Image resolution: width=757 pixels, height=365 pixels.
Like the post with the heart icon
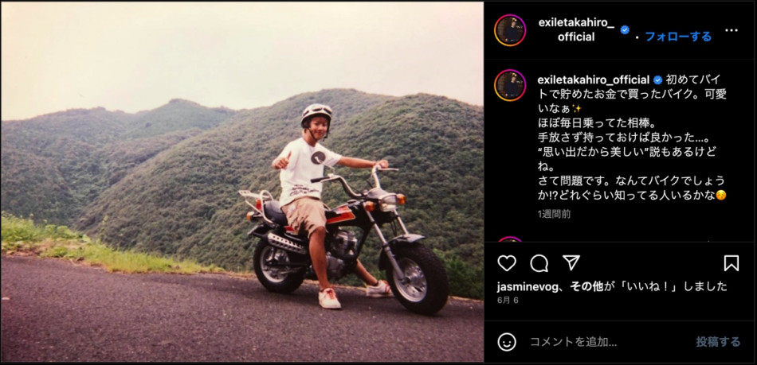507,263
